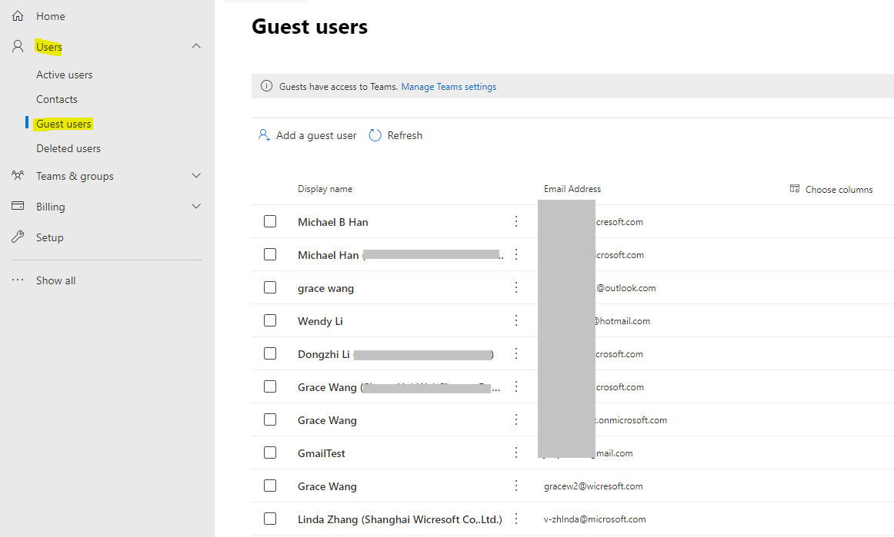Open Setup in navigation
Viewport: 894px width, 537px height.
(x=49, y=237)
